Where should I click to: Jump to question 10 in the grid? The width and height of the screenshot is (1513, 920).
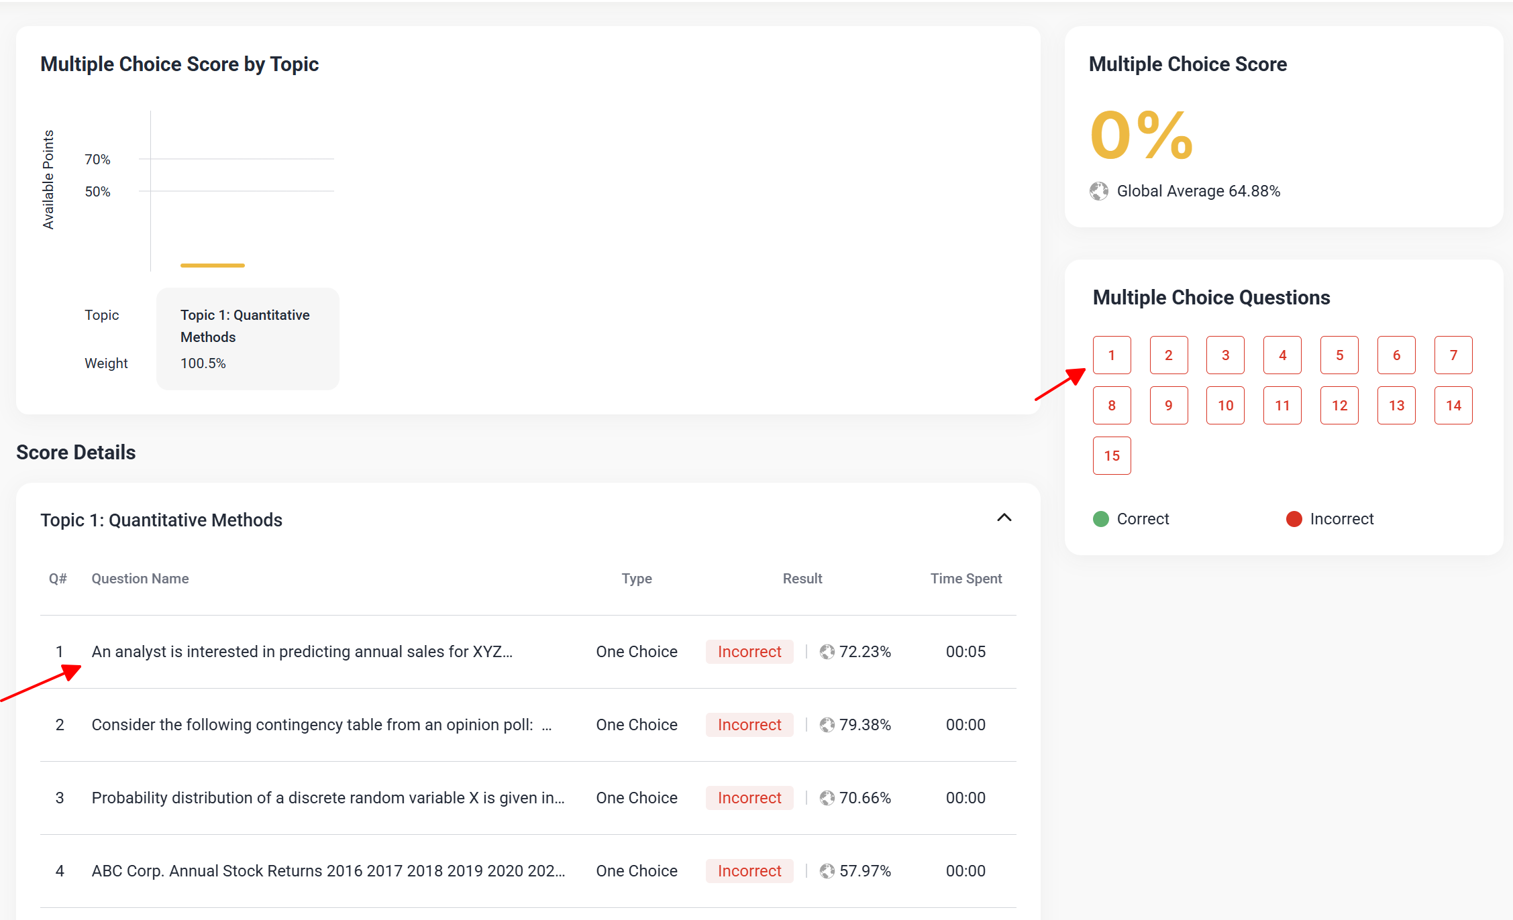(1225, 406)
